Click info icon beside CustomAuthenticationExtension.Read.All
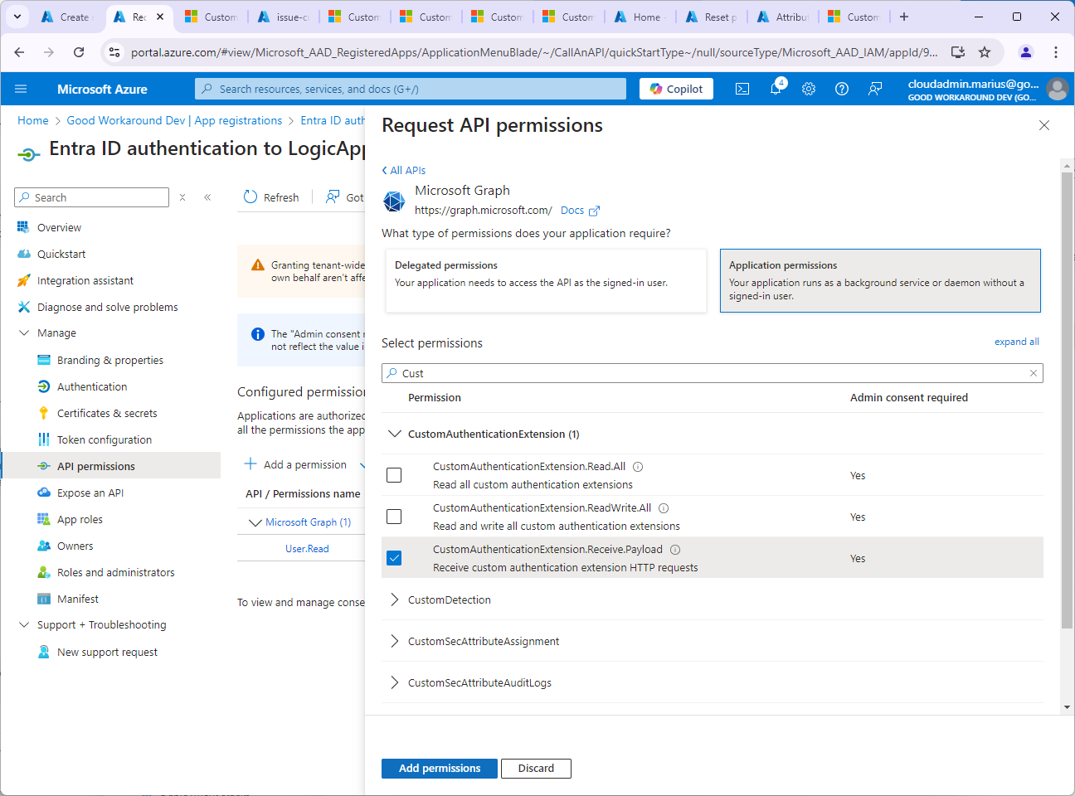Screen dimensions: 1075x796 638,467
